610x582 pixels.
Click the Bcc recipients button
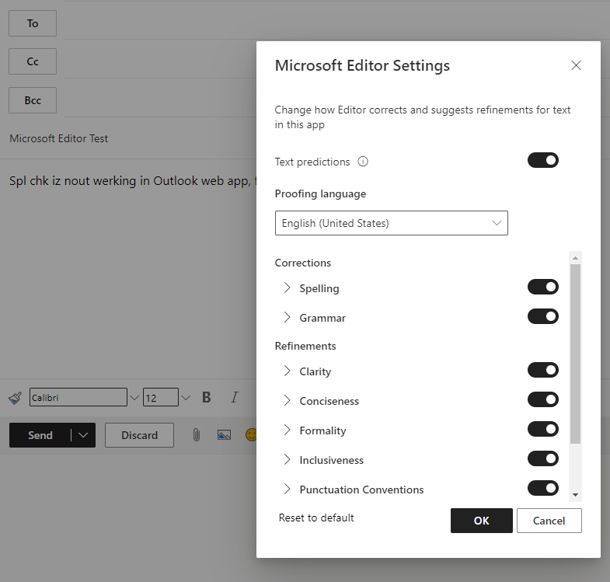[x=33, y=100]
